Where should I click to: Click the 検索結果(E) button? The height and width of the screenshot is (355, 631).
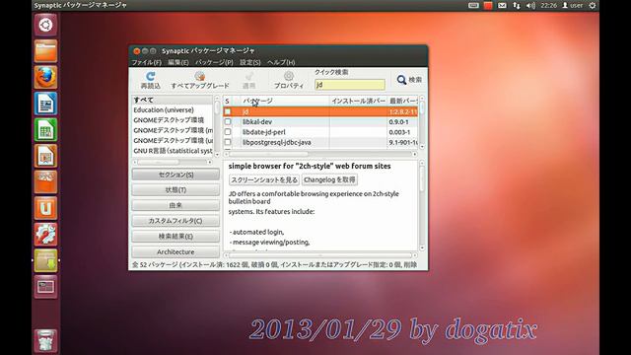click(175, 237)
